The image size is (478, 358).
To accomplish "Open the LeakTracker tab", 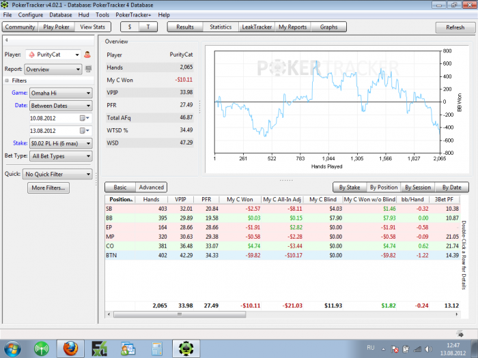I will [257, 27].
